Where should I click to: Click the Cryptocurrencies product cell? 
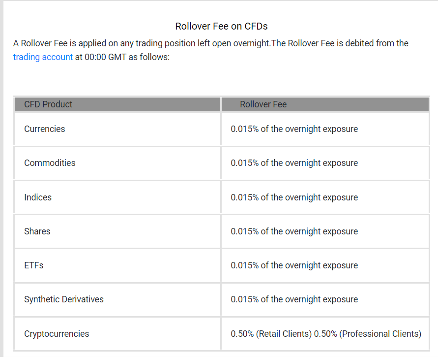117,333
